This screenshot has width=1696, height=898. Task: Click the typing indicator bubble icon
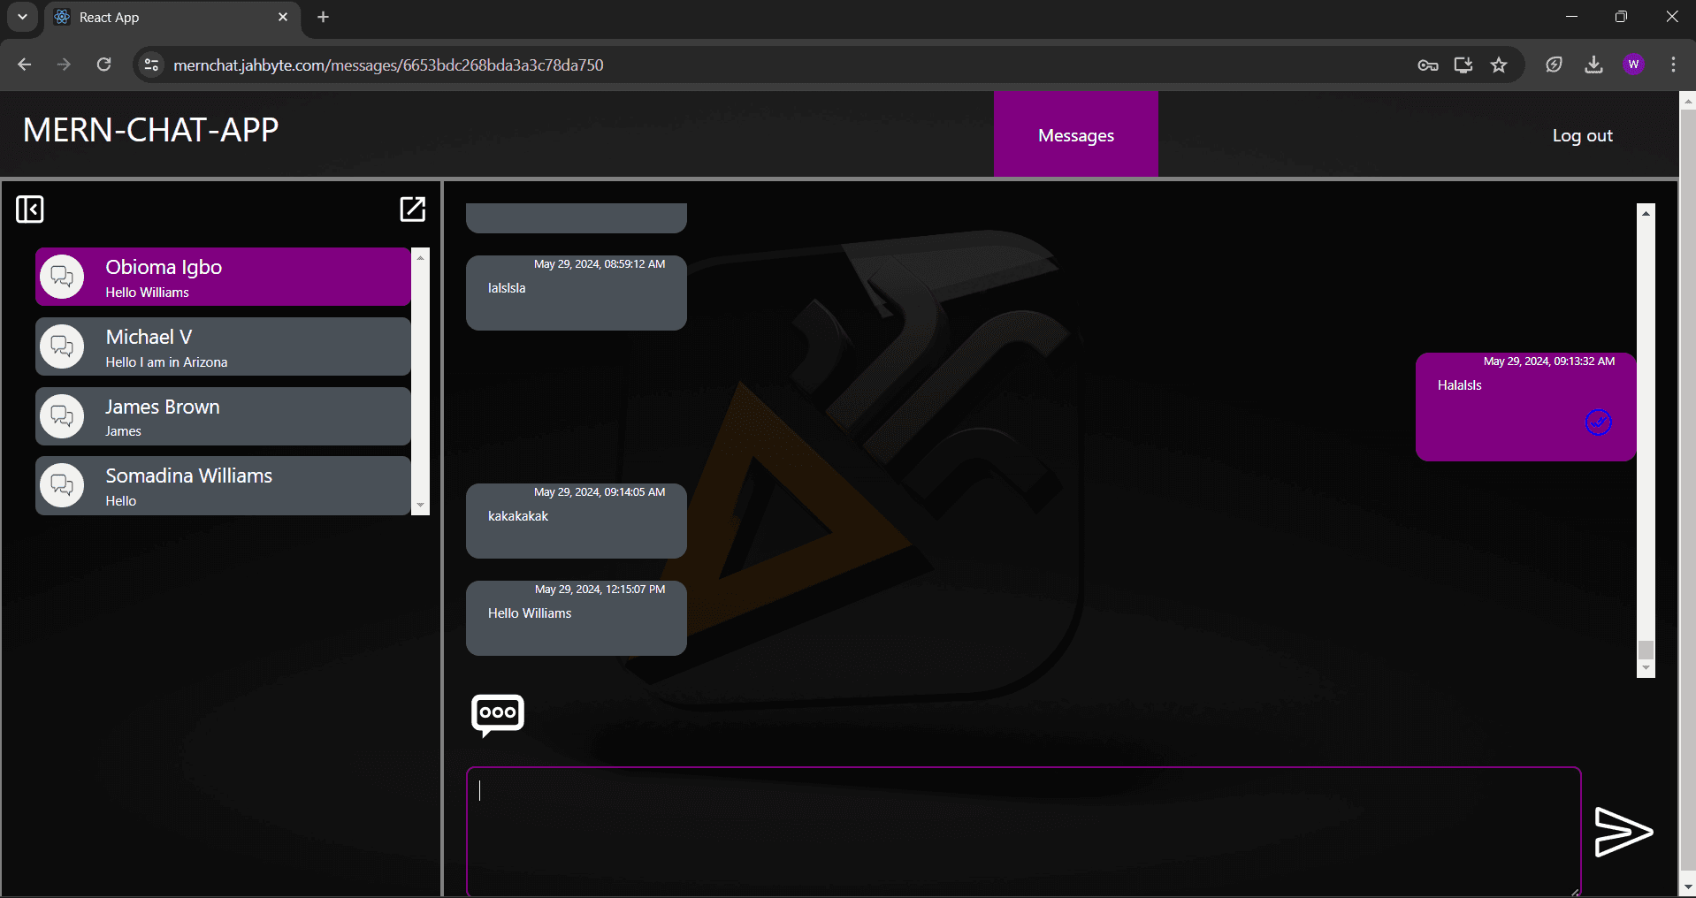[498, 715]
